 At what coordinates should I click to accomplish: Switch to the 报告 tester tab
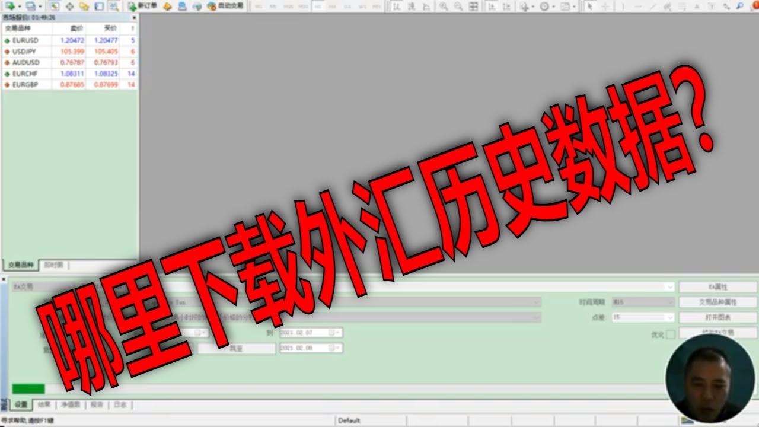[97, 405]
